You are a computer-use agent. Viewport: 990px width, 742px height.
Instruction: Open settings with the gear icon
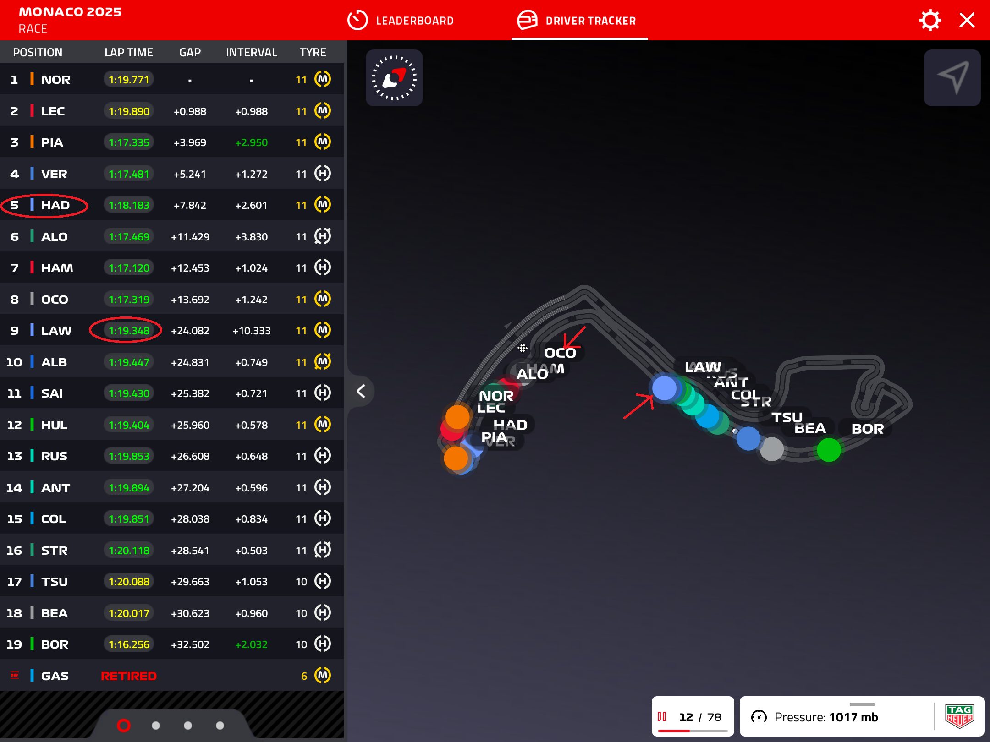tap(930, 21)
